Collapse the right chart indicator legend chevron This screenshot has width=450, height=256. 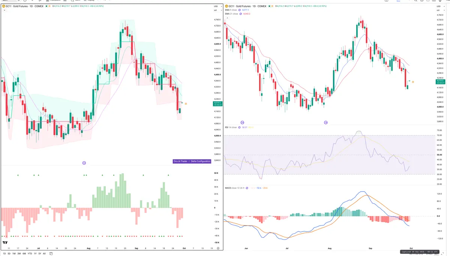[227, 18]
